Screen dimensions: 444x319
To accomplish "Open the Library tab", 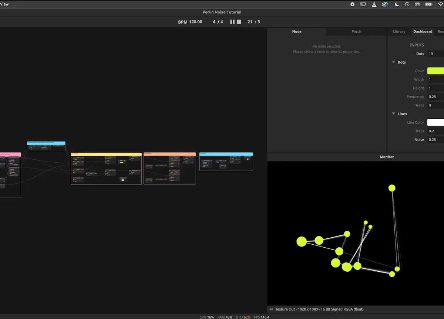I will point(399,31).
